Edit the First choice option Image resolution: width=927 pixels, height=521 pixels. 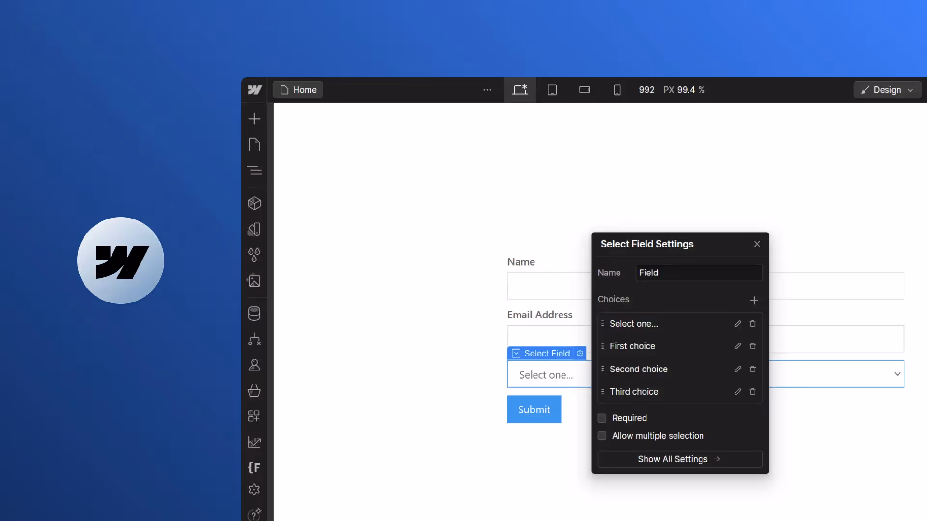click(737, 346)
